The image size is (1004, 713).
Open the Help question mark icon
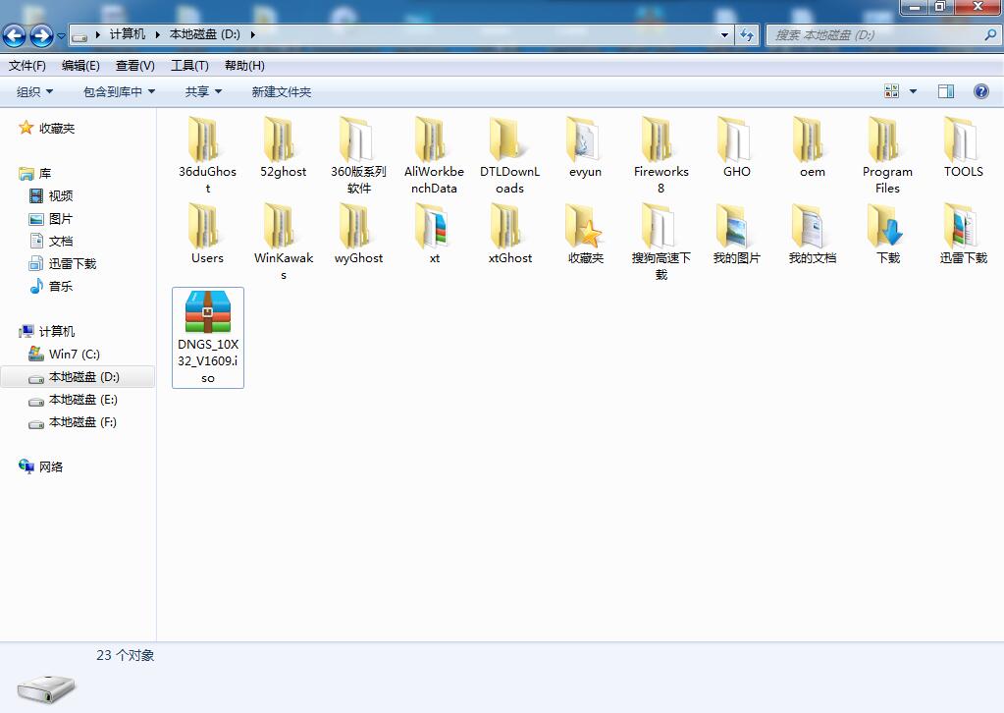[980, 90]
